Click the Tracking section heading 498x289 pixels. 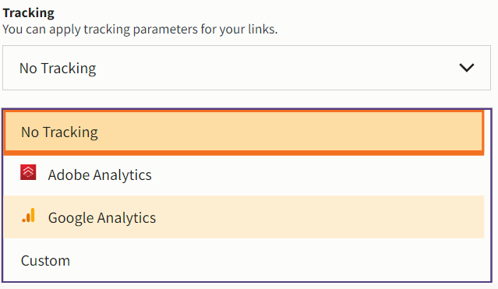(x=29, y=13)
